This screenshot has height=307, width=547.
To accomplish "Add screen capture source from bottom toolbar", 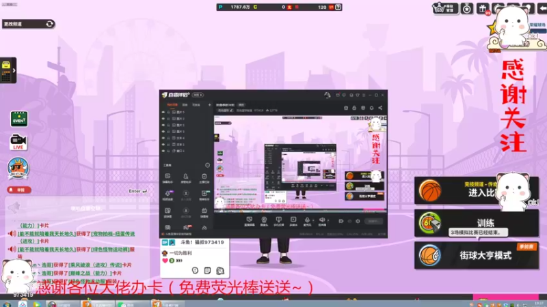I will [x=249, y=221].
